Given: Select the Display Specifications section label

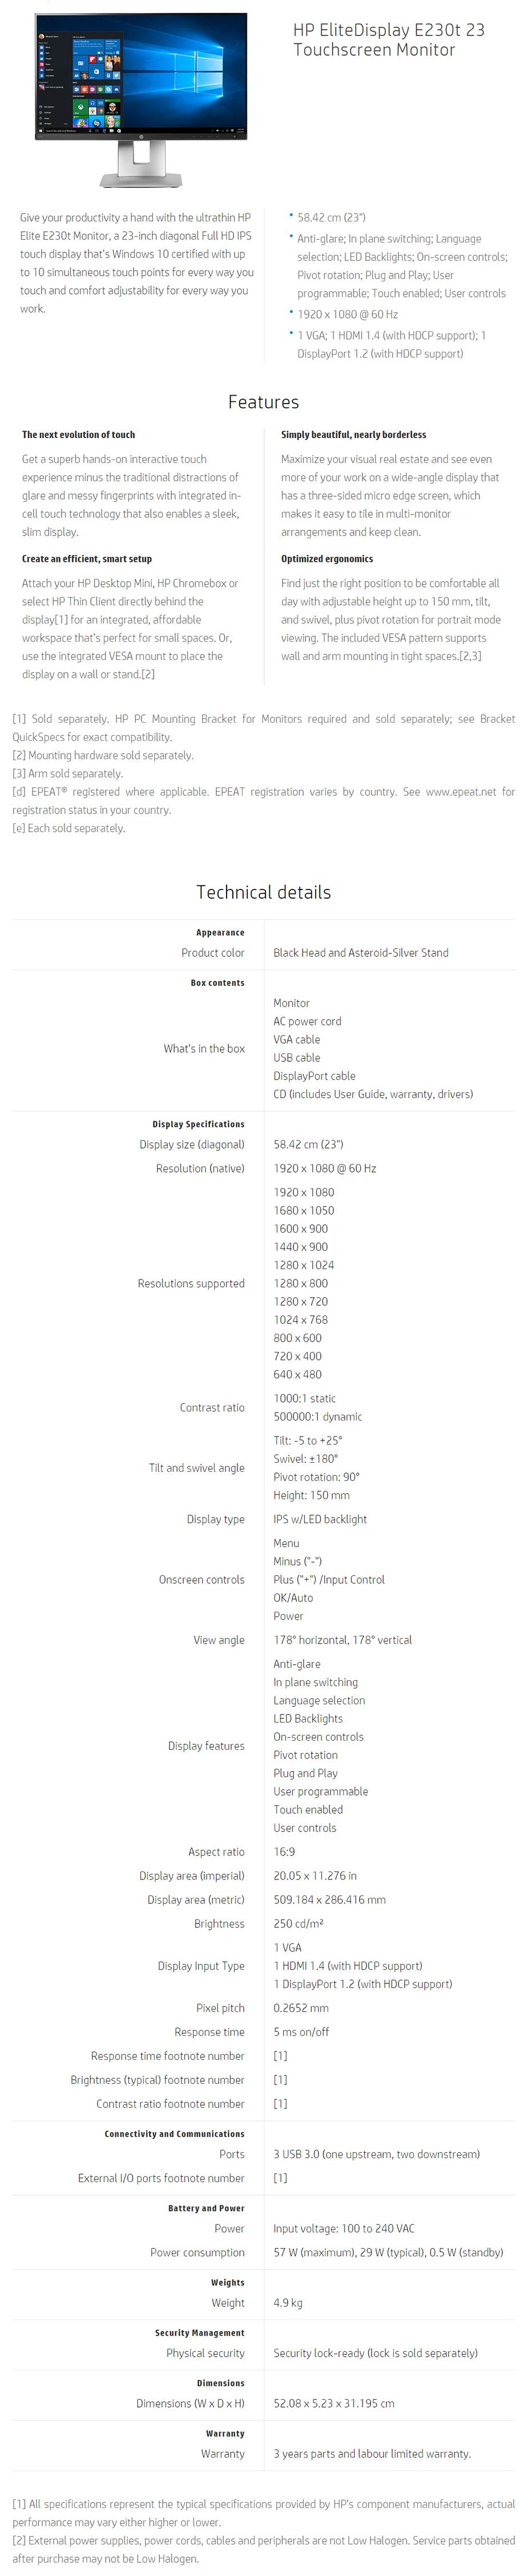Looking at the screenshot, I should (198, 1124).
